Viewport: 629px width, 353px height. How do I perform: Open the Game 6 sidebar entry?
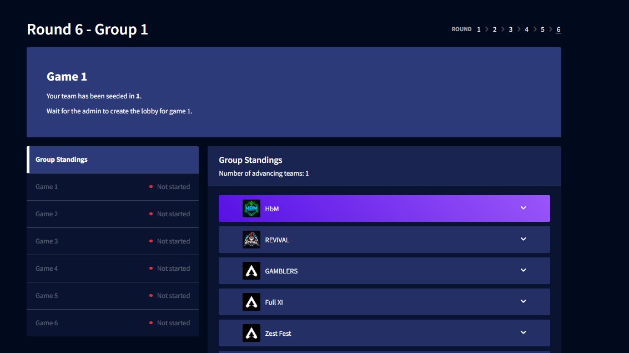pyautogui.click(x=113, y=323)
